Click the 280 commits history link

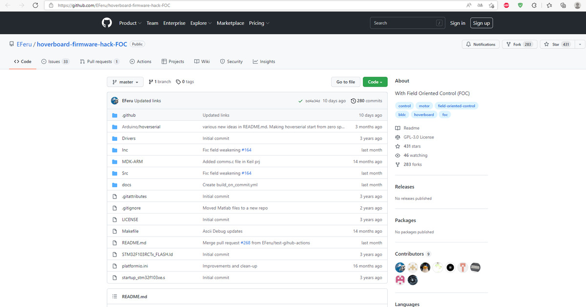[366, 101]
